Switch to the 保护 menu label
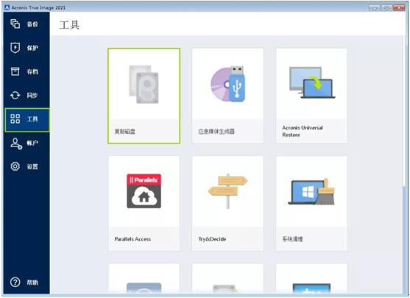 coord(32,48)
